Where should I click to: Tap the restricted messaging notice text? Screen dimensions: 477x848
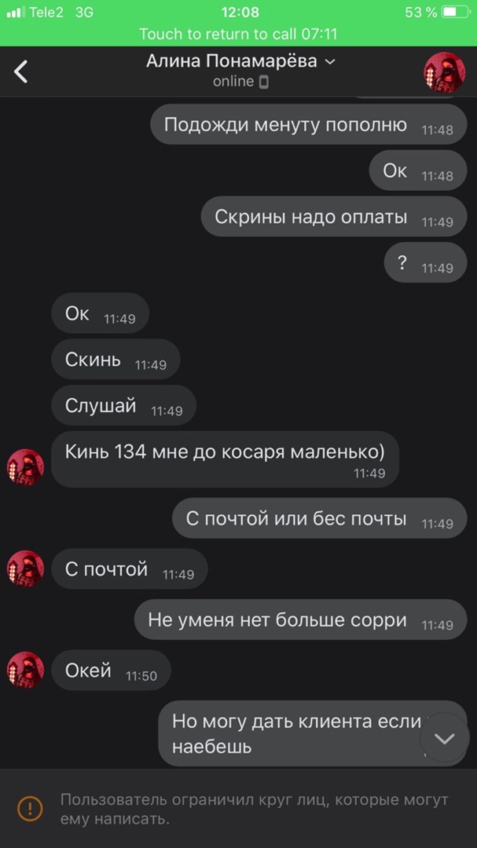(254, 809)
